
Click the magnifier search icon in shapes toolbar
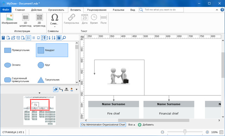point(64,38)
